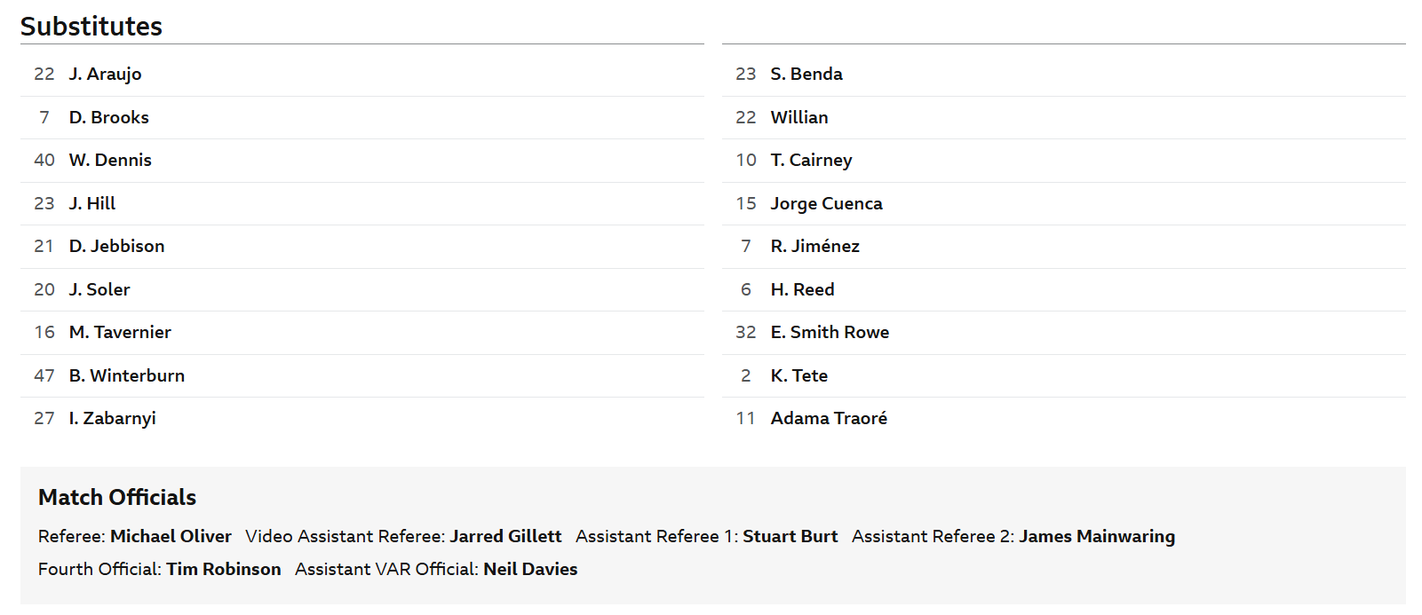Select Willian from the substitutes
The image size is (1422, 615).
click(799, 117)
